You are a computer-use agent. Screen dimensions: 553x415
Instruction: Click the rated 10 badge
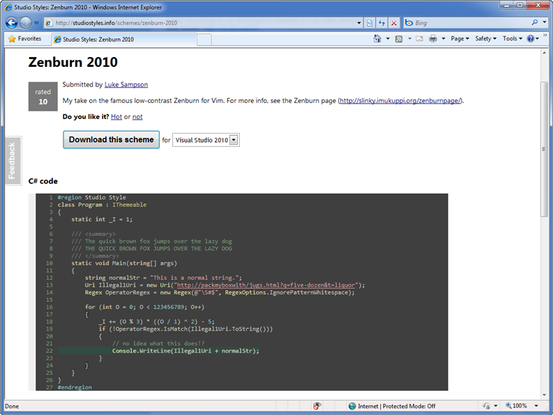pos(43,97)
